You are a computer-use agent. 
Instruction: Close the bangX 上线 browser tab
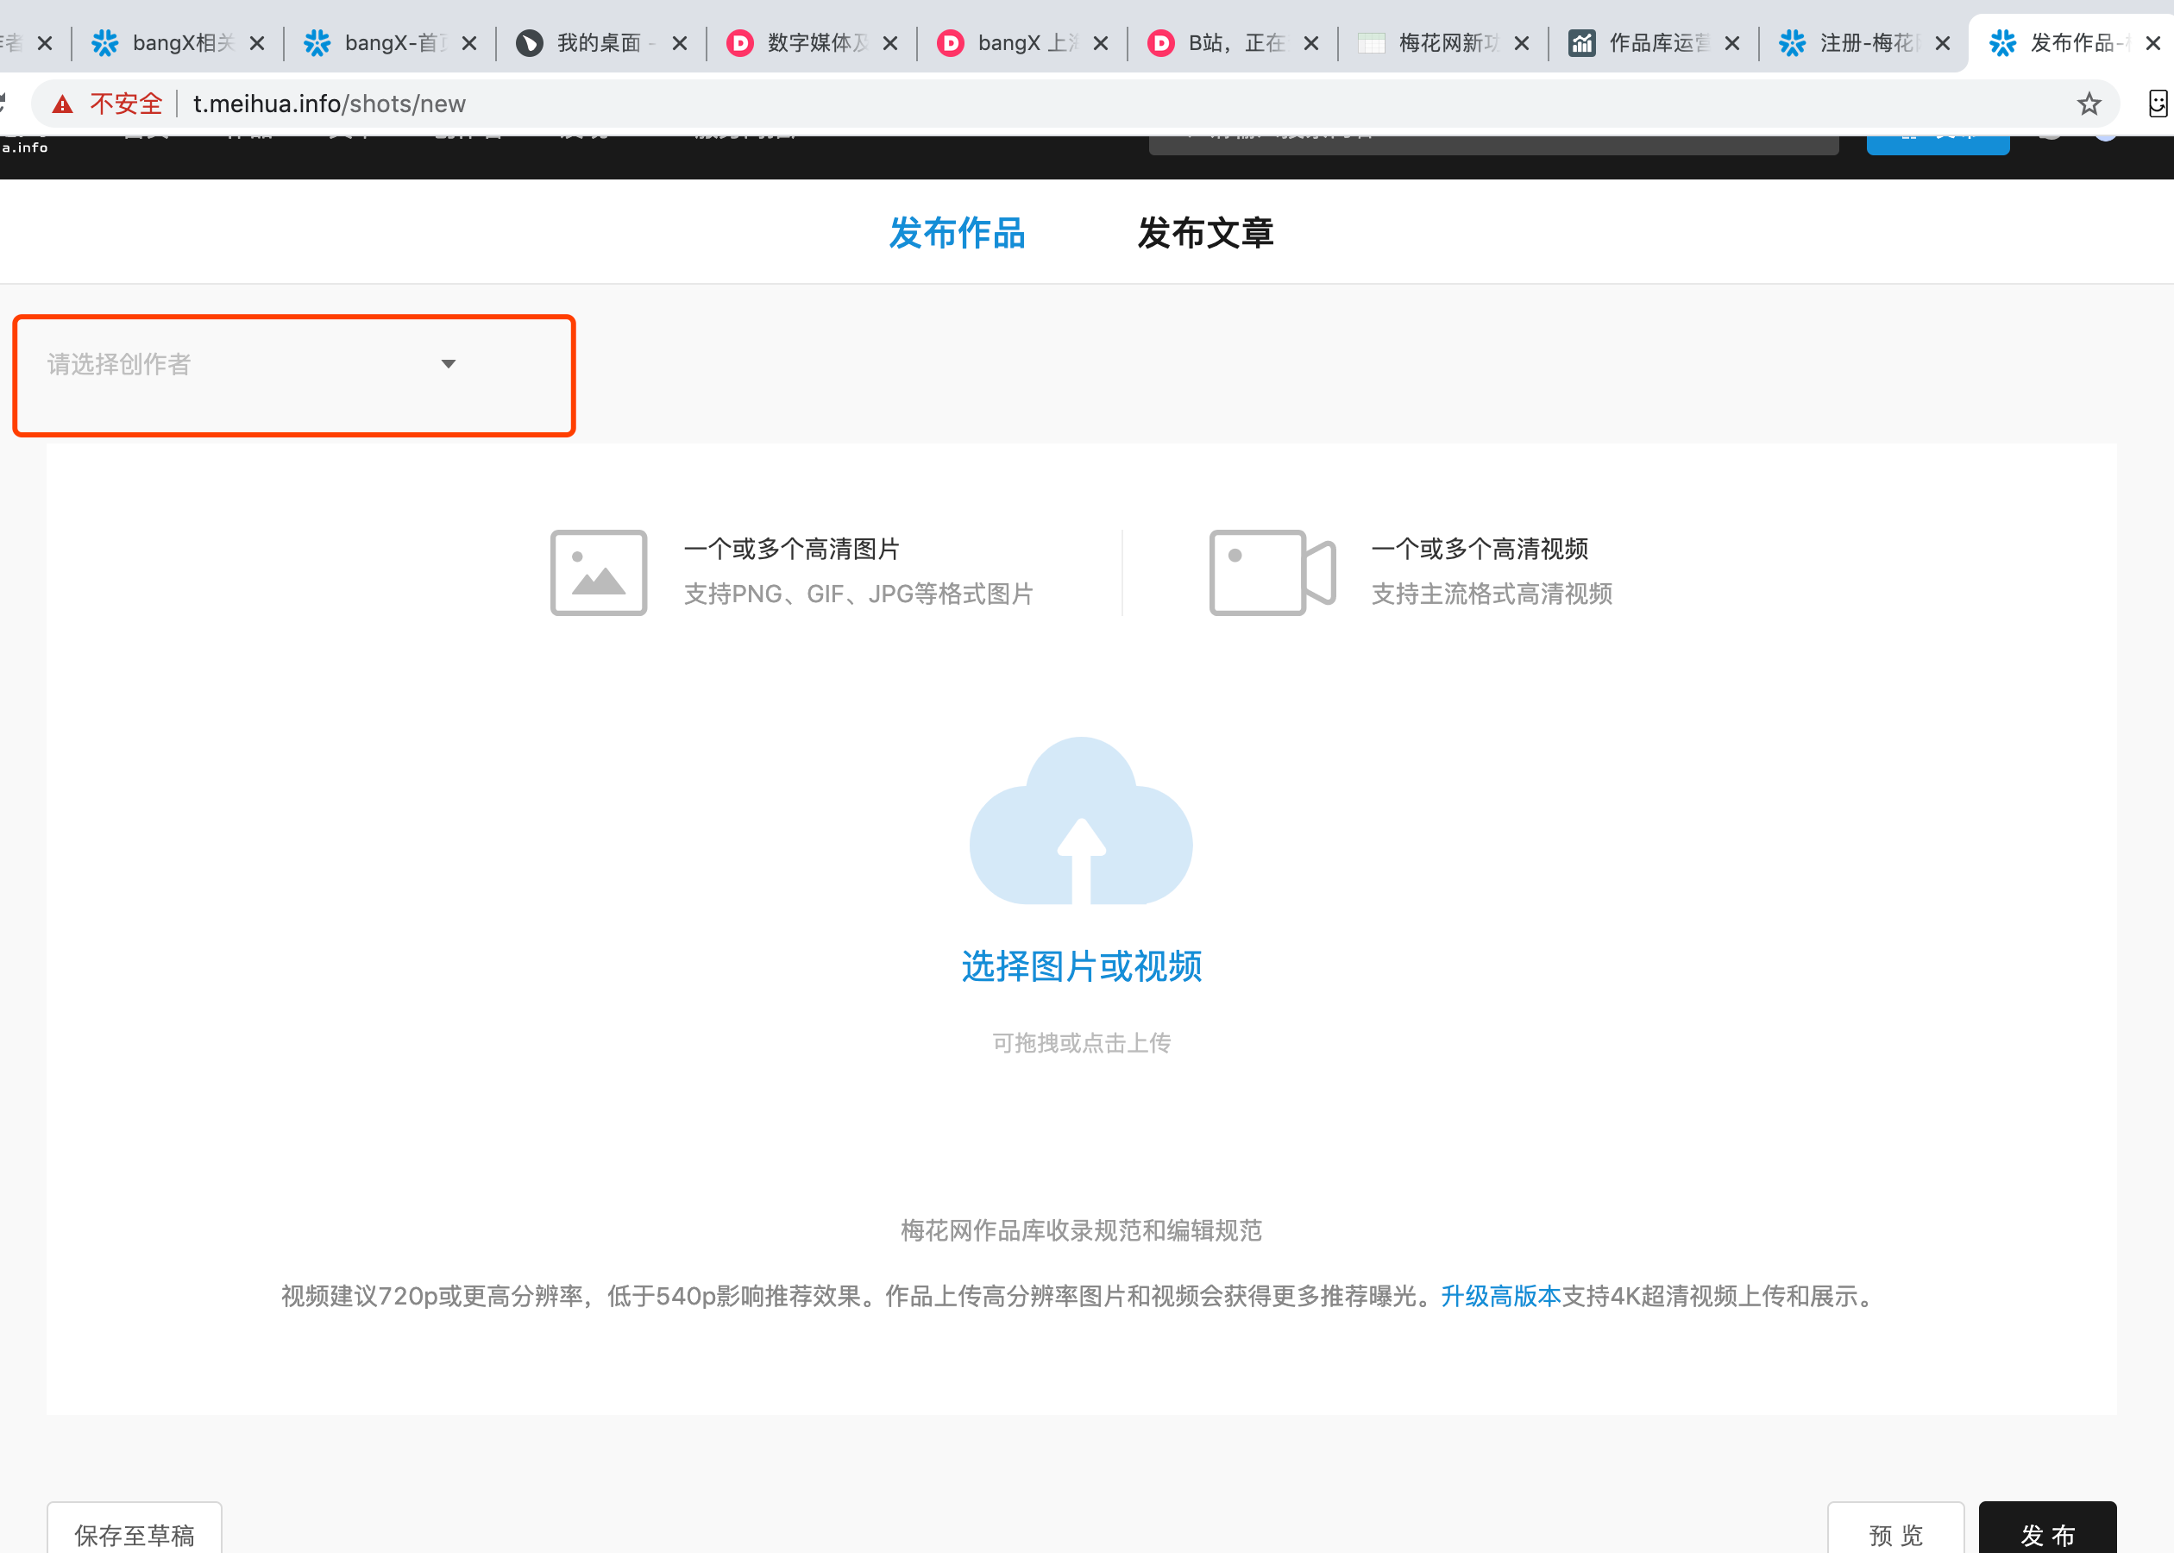click(1101, 43)
